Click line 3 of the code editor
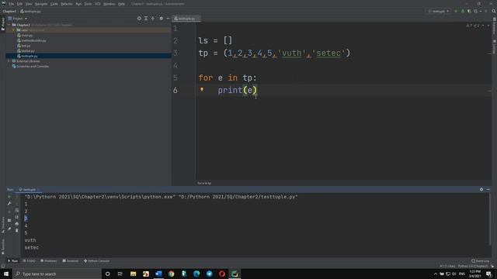The width and height of the screenshot is (497, 279). [274, 53]
